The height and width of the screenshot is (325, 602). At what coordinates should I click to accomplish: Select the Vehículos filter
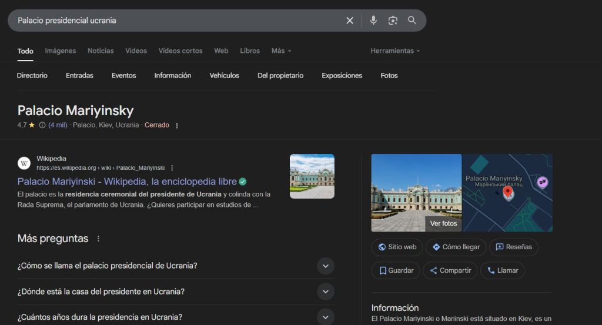[x=224, y=76]
